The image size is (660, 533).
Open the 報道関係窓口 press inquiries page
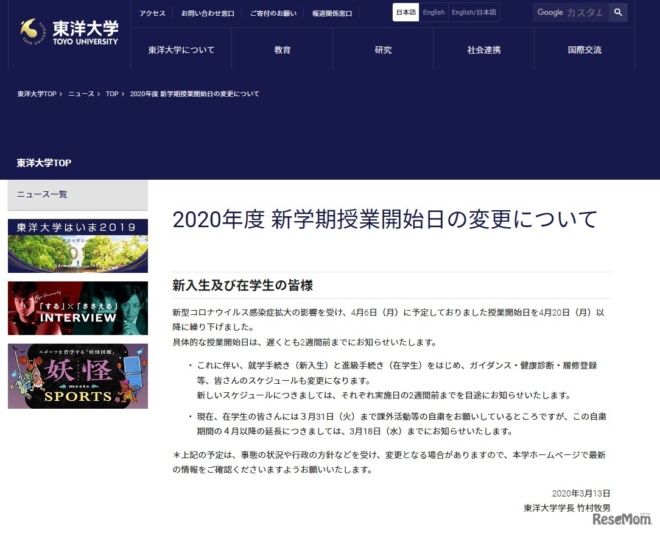click(331, 12)
